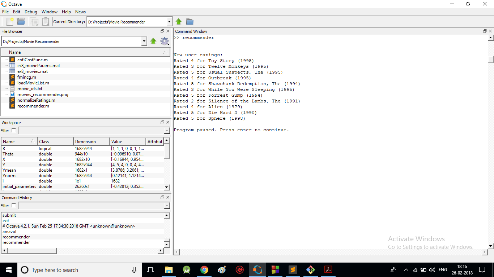Image resolution: width=494 pixels, height=277 pixels.
Task: Undock the Workspace panel
Action: click(x=162, y=123)
